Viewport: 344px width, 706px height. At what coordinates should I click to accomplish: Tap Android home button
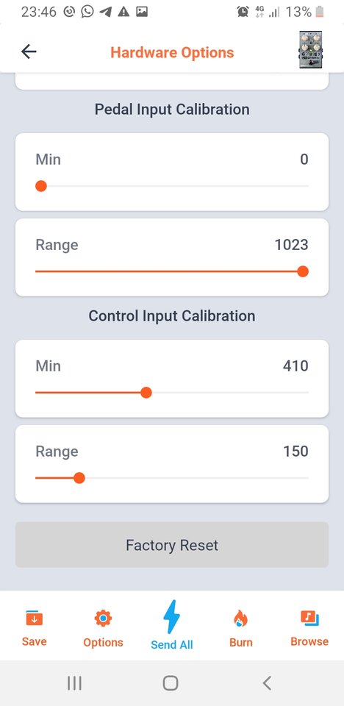171,683
